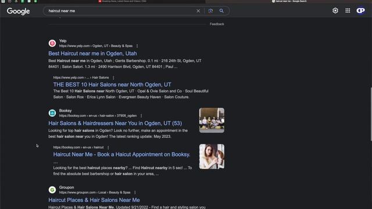Image resolution: width=372 pixels, height=209 pixels.
Task: Open more options for Booksy haircut sub-result
Action: (108, 147)
